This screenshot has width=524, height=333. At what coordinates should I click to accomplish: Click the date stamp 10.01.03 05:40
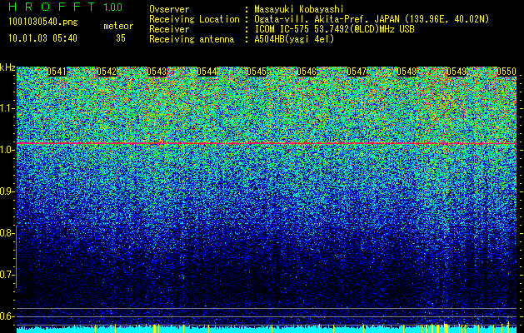click(x=42, y=38)
